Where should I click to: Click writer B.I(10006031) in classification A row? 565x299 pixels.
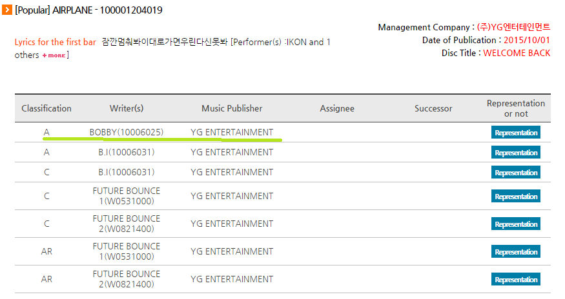[x=127, y=152]
